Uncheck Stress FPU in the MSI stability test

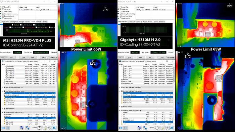[3, 9]
